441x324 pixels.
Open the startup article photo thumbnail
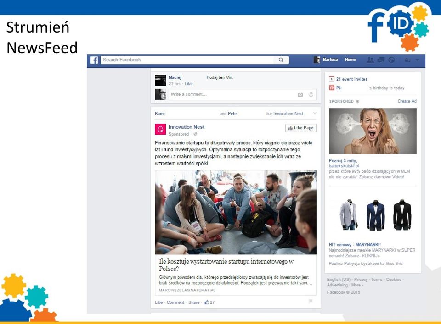pos(236,212)
